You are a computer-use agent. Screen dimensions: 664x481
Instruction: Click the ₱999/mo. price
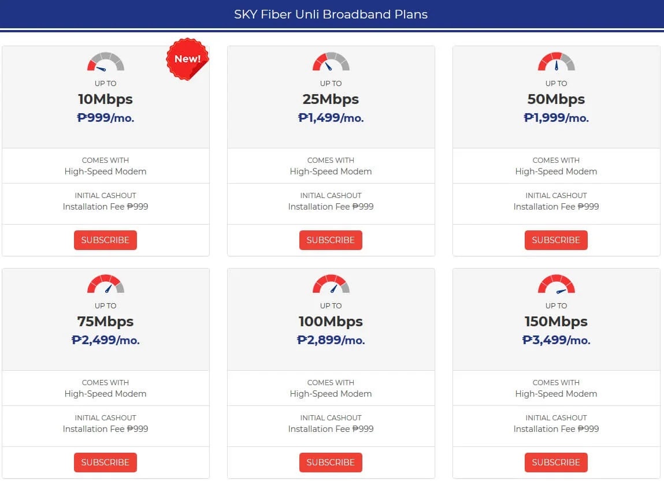105,118
